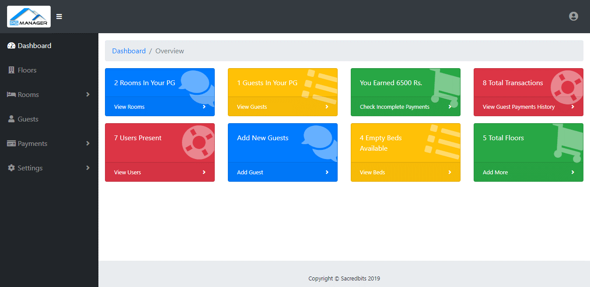The width and height of the screenshot is (590, 287).
Task: Open the hamburger menu icon
Action: 59,16
